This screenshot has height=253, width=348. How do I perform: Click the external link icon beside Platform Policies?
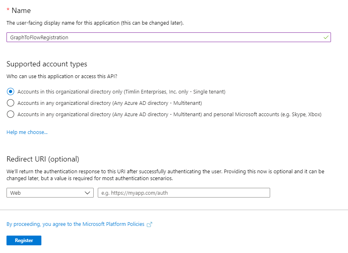(x=149, y=224)
